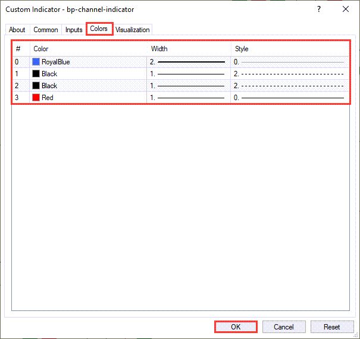The width and height of the screenshot is (360, 339).
Task: Click the RoyalBlue color name text
Action: pyautogui.click(x=55, y=62)
